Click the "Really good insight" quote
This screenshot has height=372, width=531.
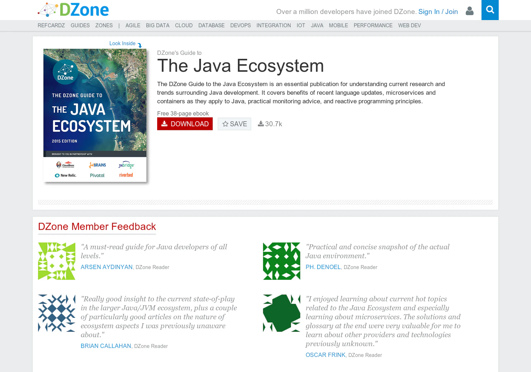click(159, 317)
